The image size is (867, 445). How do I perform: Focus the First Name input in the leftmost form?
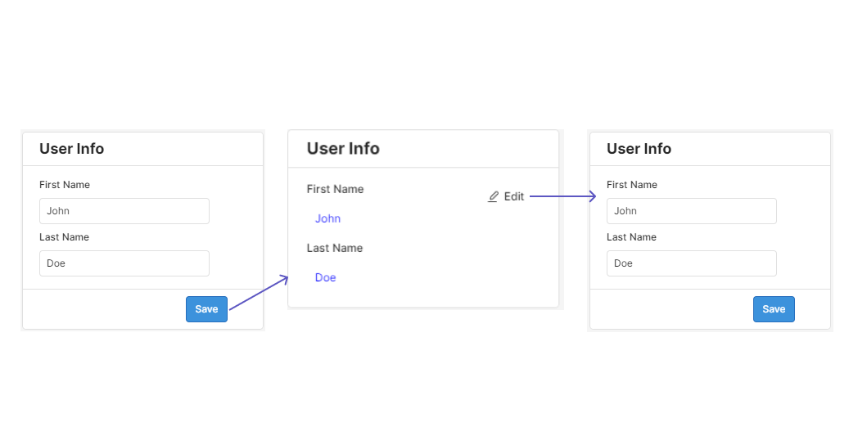pyautogui.click(x=124, y=211)
